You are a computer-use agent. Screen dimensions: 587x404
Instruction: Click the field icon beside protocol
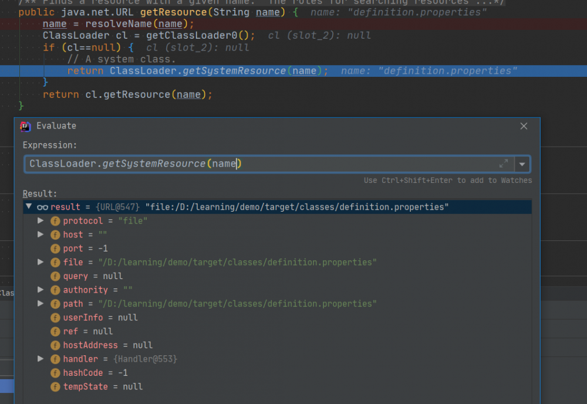(55, 220)
